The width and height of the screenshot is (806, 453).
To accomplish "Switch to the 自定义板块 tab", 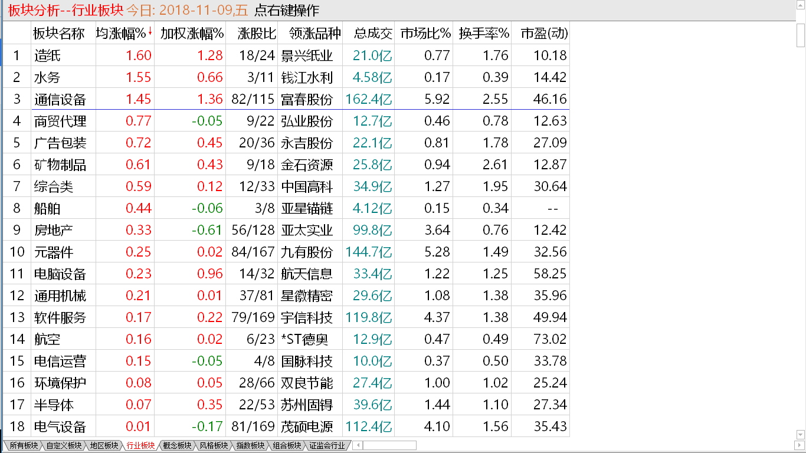I will 64,446.
